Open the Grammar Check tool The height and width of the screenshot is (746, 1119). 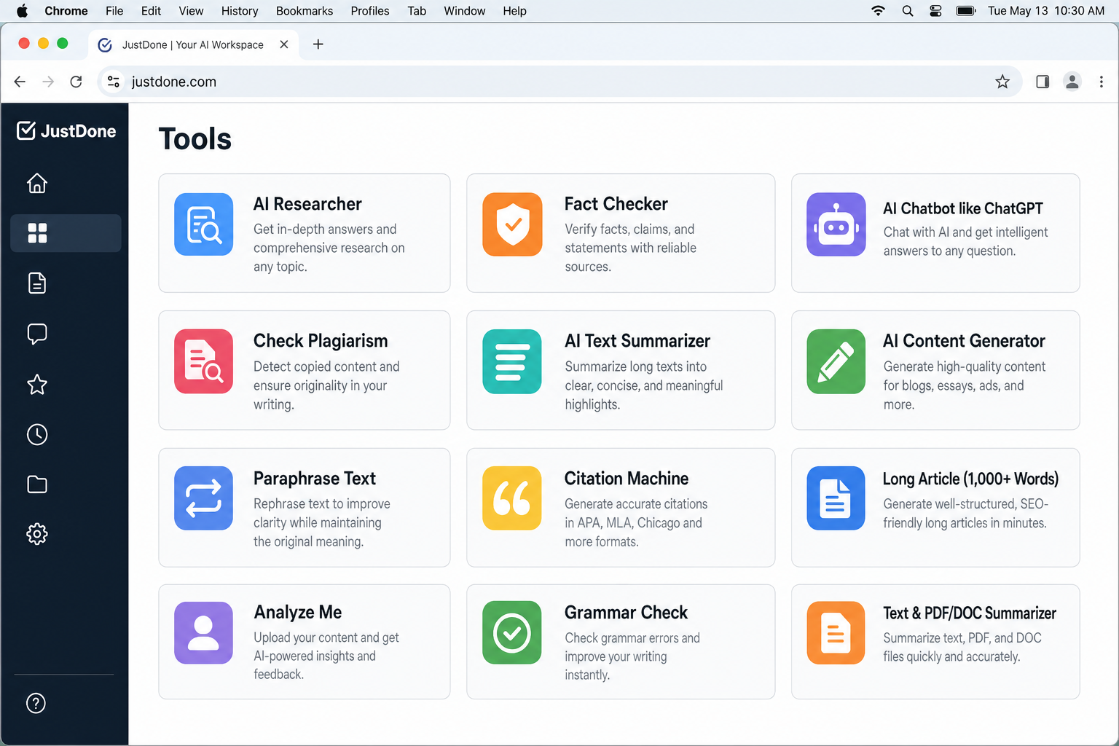(620, 641)
